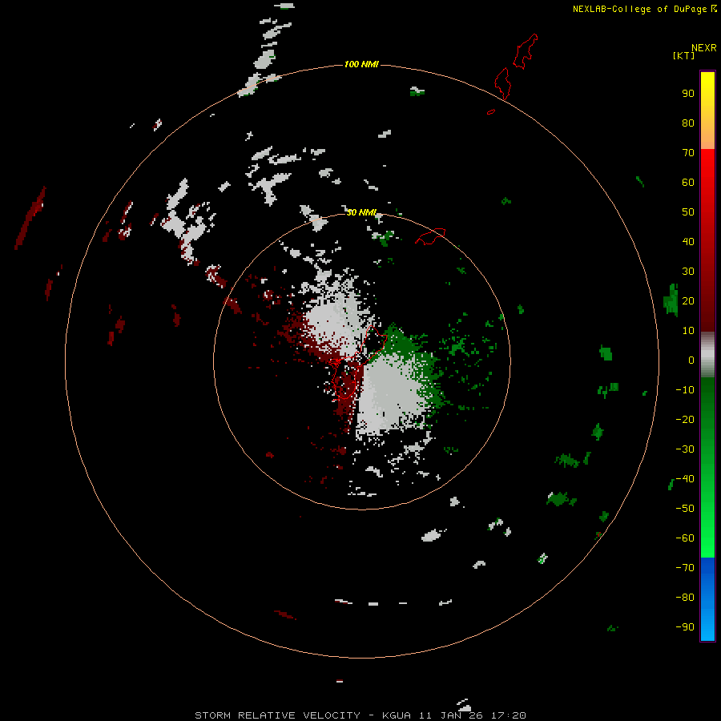Click the 80 value on velocity scale
Screen dimensions: 721x721
point(688,123)
